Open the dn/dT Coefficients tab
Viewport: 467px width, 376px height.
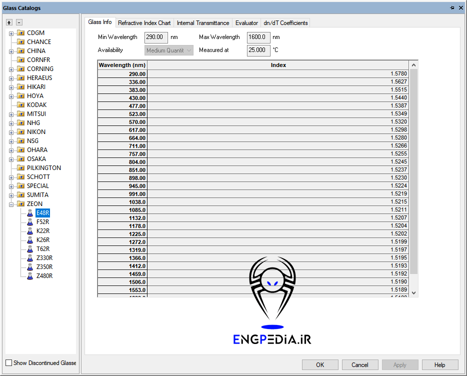285,23
